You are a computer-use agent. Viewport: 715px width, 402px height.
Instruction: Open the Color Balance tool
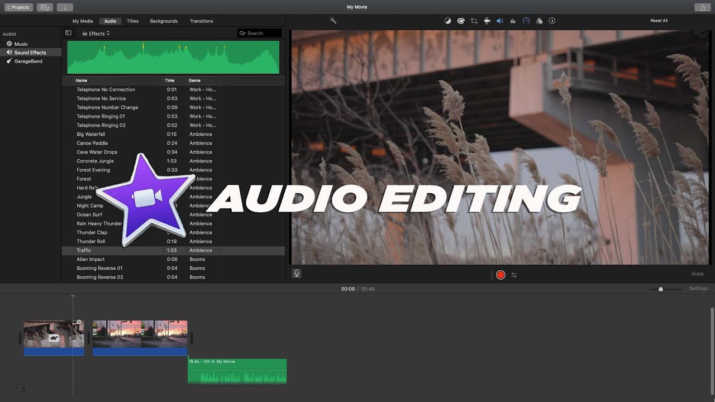(447, 21)
